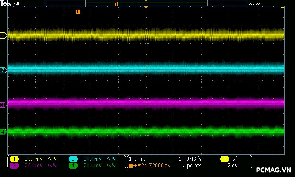Screen dimensions: 295x177
Task: Click the Tek logo
Action: (6, 3)
